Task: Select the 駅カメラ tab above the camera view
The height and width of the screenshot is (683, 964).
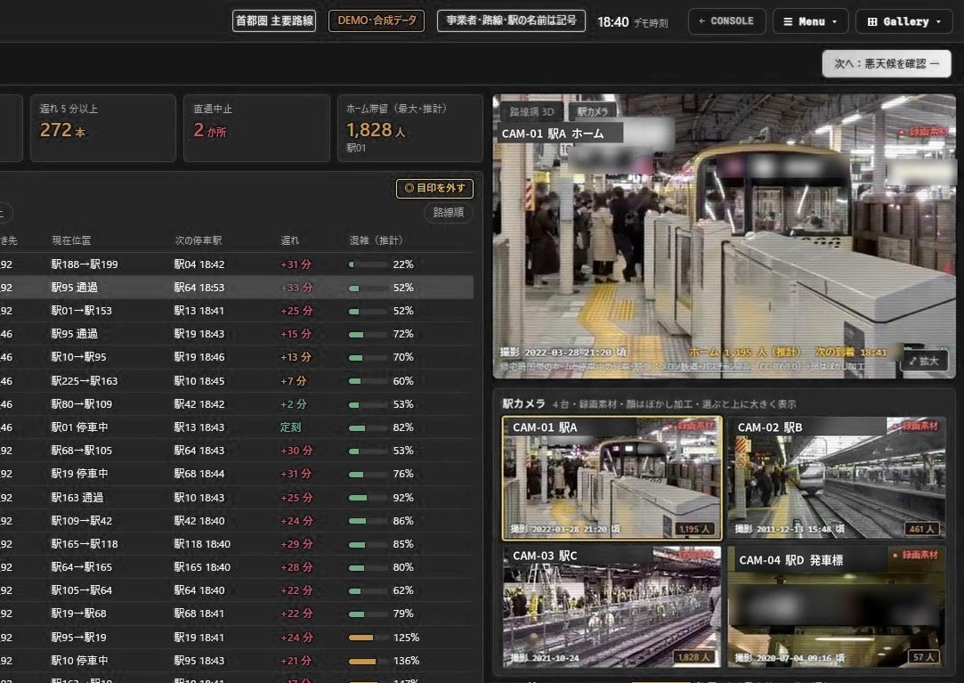Action: [x=593, y=111]
